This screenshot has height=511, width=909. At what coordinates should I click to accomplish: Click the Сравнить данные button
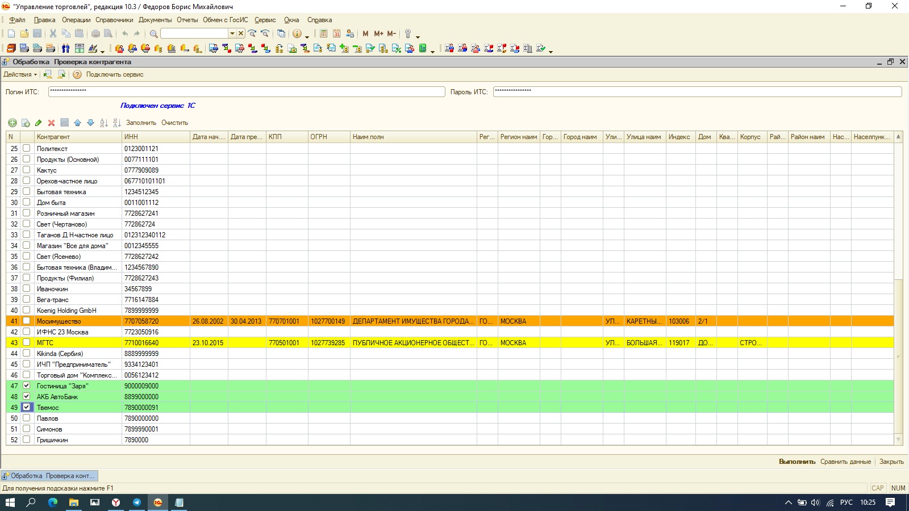(845, 462)
